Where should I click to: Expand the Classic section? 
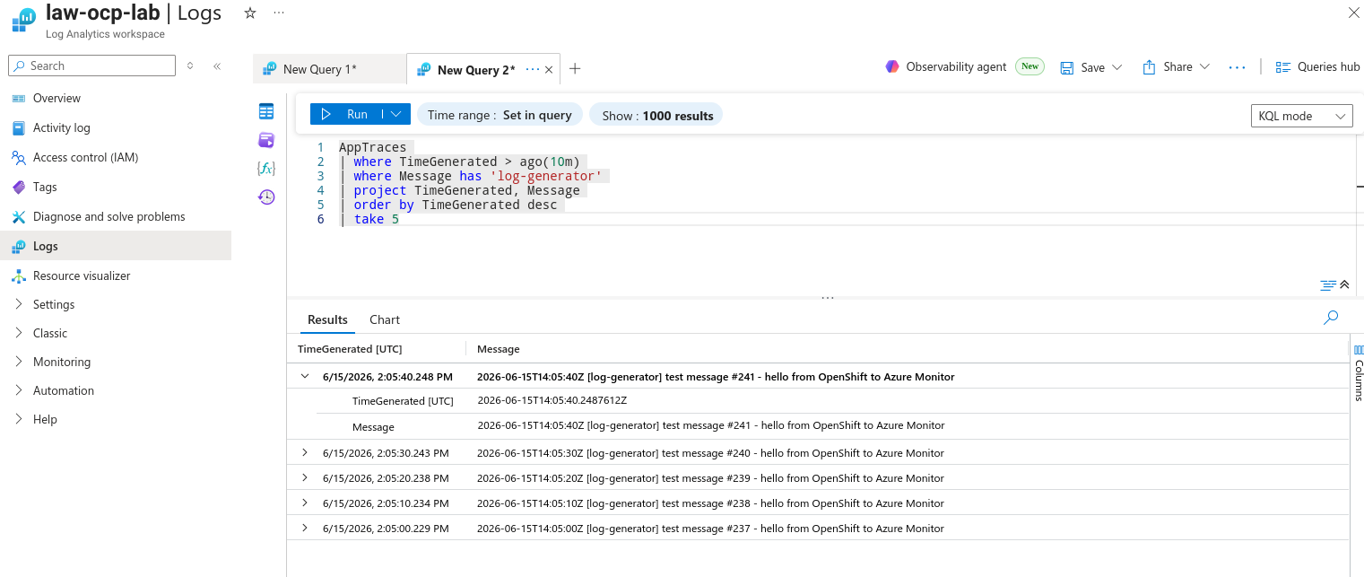[x=50, y=333]
